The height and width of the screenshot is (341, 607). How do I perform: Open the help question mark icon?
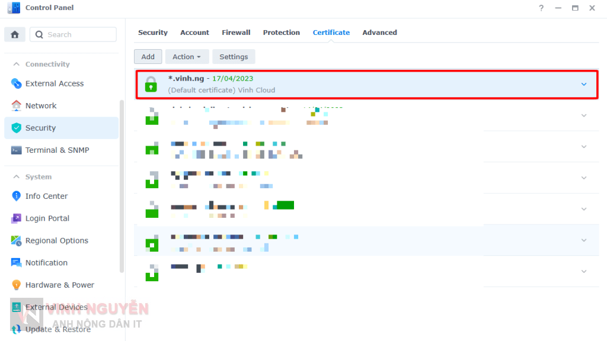[x=541, y=8]
